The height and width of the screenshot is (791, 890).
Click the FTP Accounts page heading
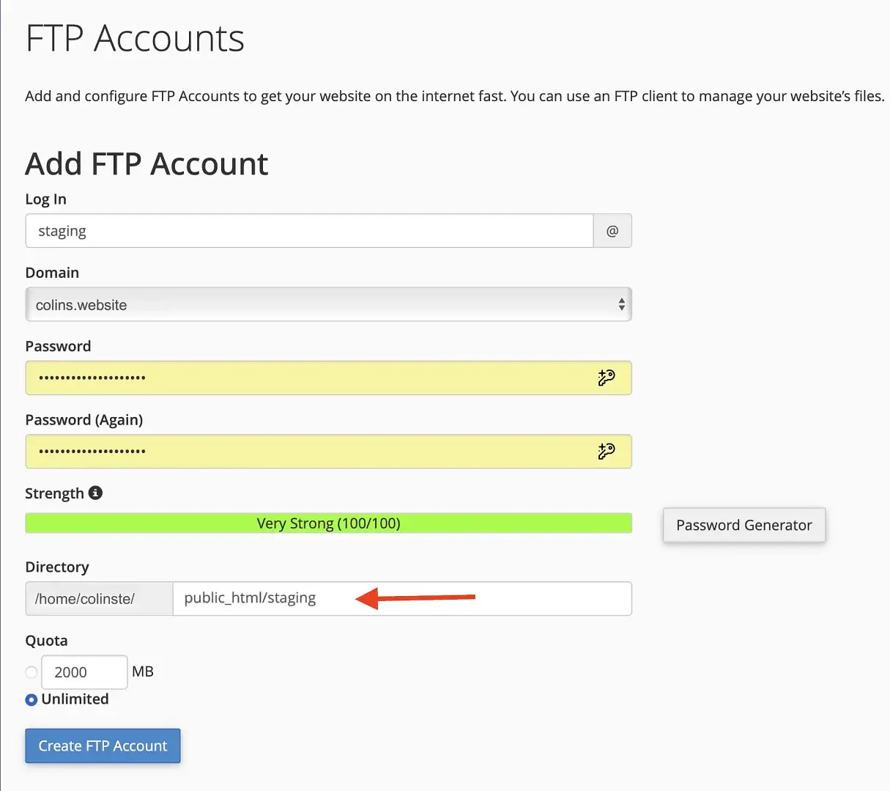(135, 39)
